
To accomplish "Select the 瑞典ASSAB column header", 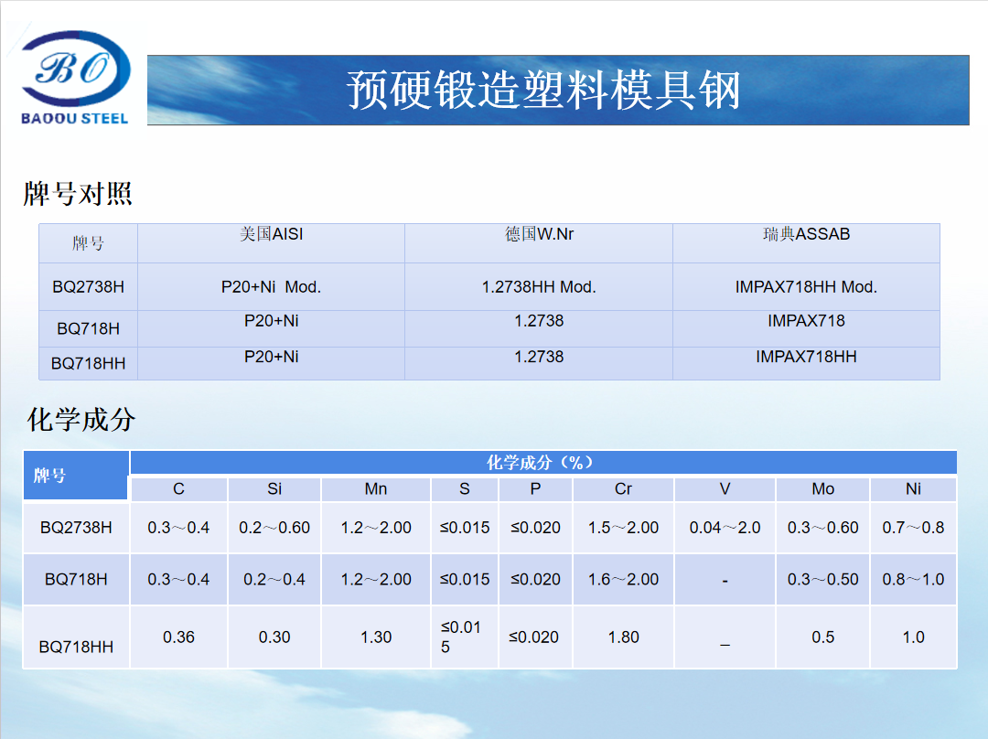I will coord(806,234).
